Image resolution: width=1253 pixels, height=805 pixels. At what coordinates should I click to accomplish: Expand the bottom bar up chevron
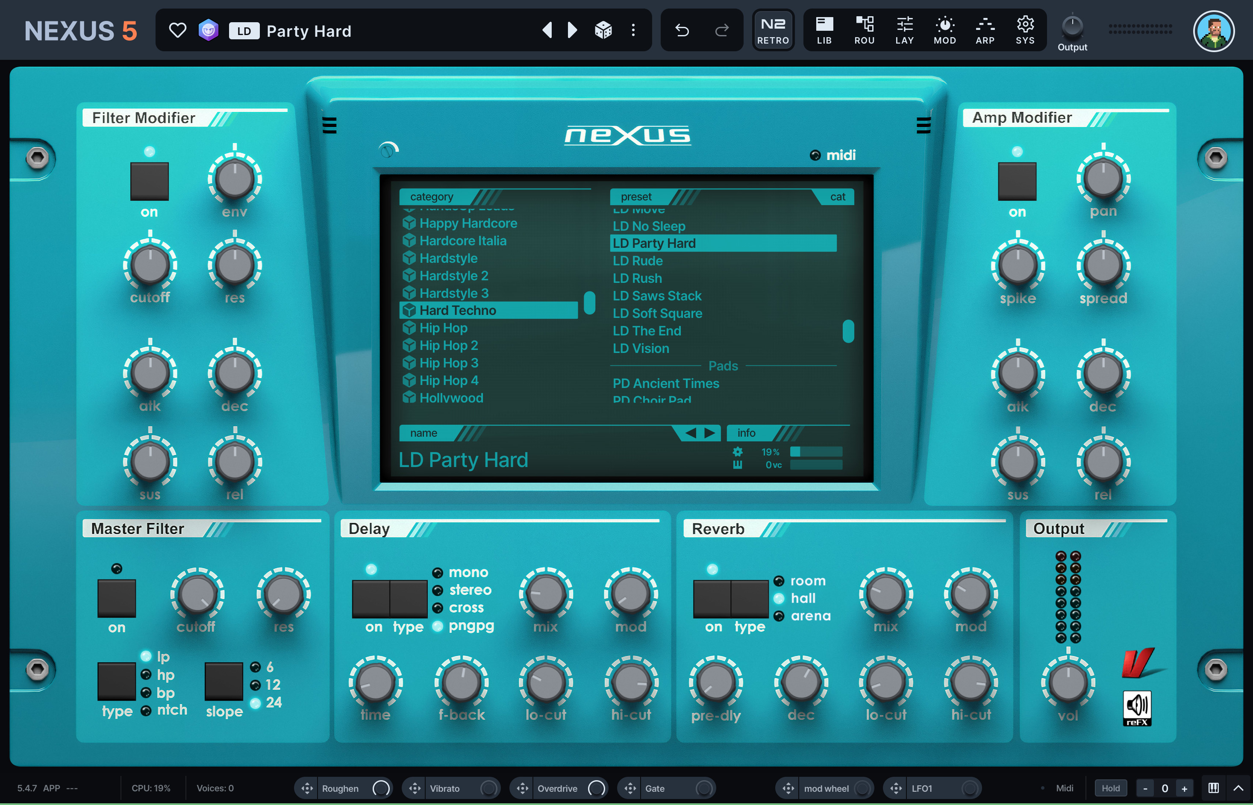pos(1238,788)
